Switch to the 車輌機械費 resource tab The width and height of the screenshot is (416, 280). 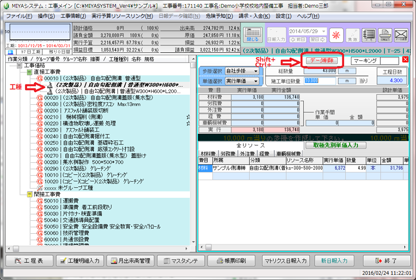(x=289, y=154)
